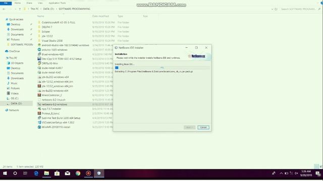This screenshot has width=323, height=181.
Task: Open Documents under Quick access
Action: 17,35
